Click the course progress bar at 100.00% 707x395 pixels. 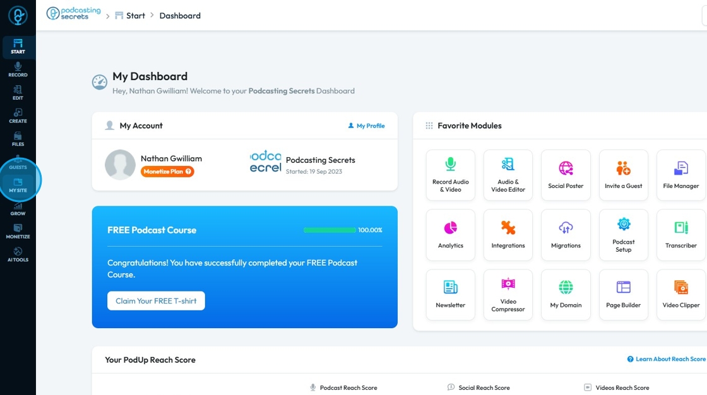click(x=330, y=230)
